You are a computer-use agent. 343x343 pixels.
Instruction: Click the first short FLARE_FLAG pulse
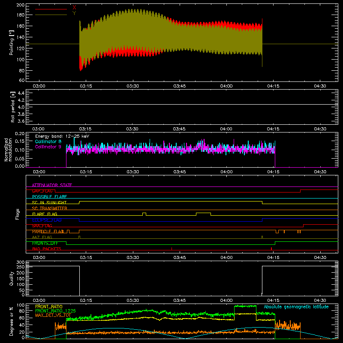click(x=144, y=214)
